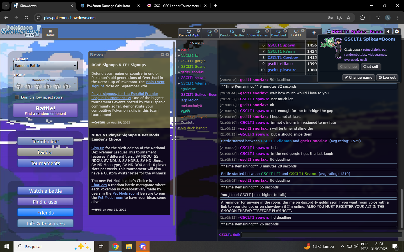Open GSCLT1 Spikes=Boom profile name link

(x=369, y=39)
